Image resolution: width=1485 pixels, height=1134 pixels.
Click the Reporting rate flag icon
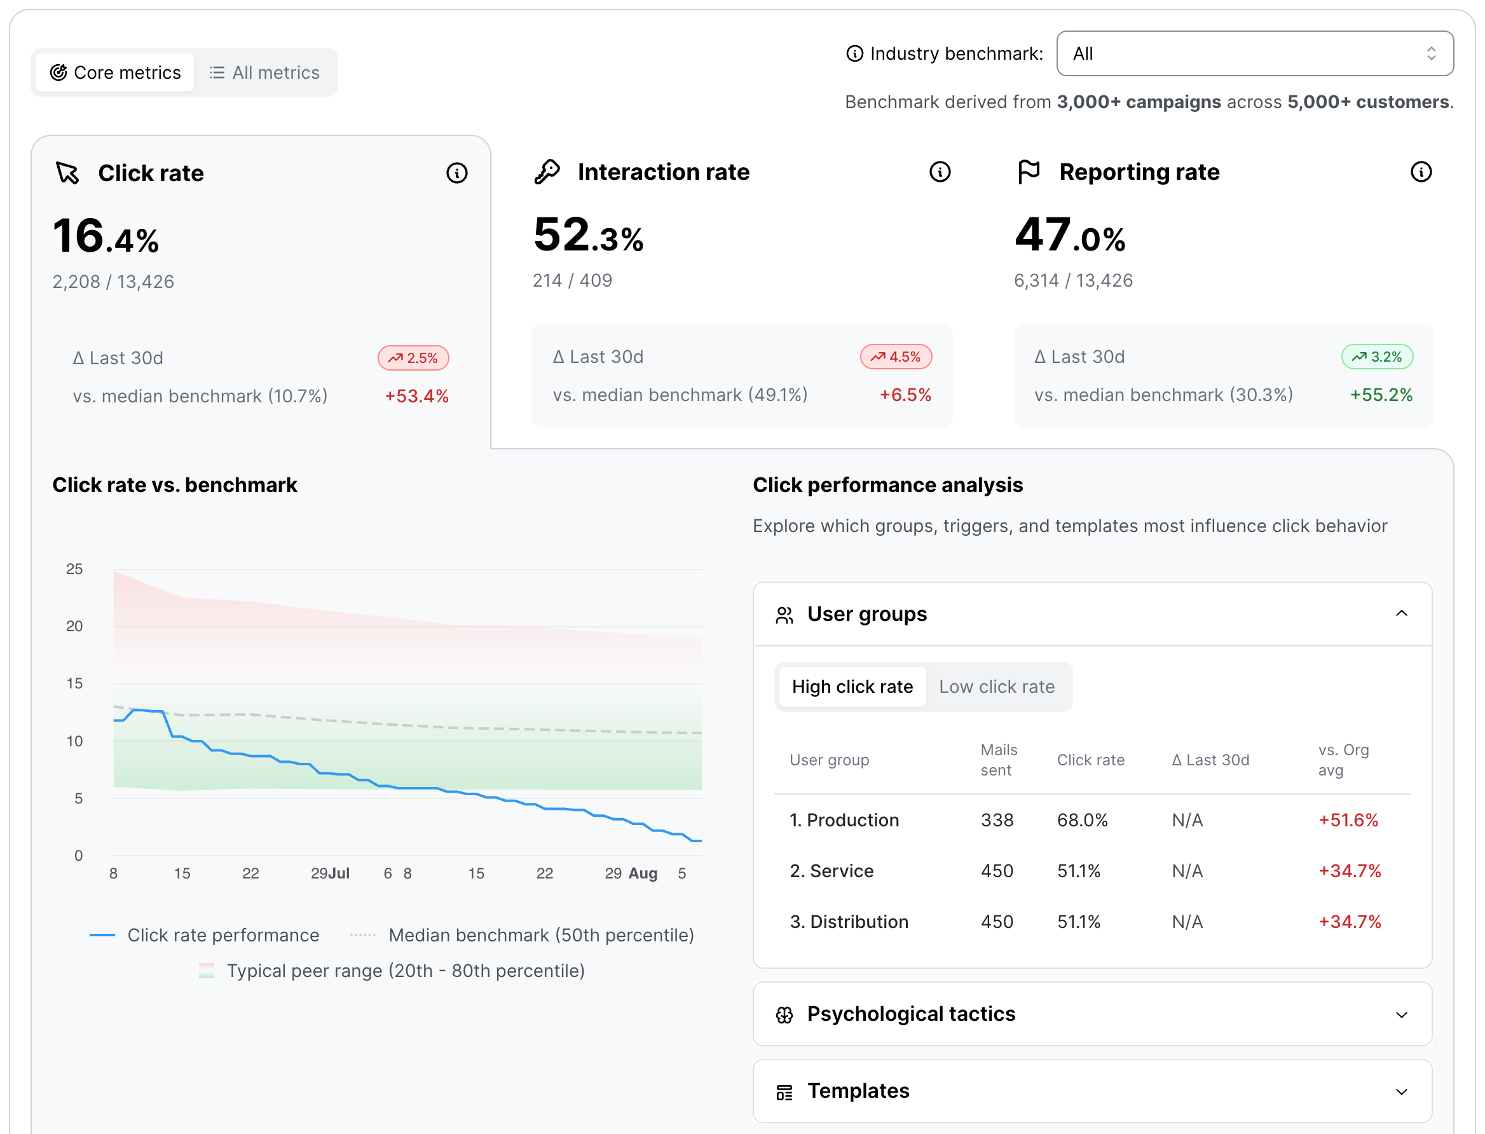coord(1029,172)
